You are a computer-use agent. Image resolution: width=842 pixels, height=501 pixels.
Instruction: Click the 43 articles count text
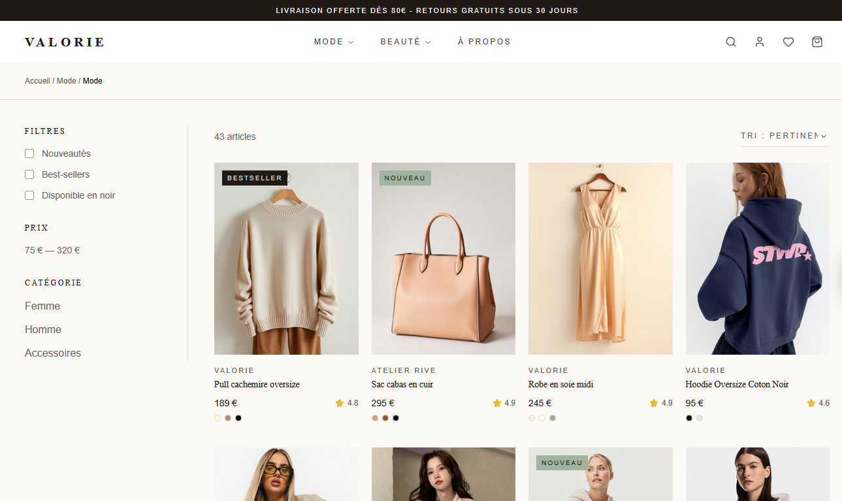235,137
